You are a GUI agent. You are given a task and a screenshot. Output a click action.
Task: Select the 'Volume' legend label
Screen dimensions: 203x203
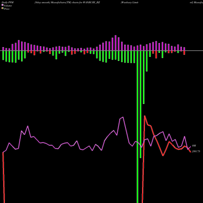point(8,6)
